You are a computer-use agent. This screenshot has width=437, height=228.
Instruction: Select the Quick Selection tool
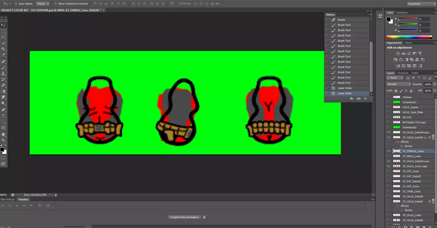point(4,43)
